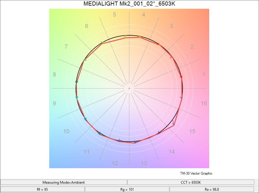Select the hue bin 16 label
Screen dimensions: 259x193
[x=203, y=103]
